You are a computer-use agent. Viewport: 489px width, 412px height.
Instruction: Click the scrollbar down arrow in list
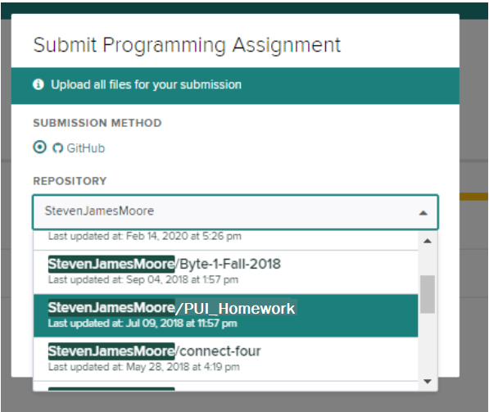[x=428, y=381]
